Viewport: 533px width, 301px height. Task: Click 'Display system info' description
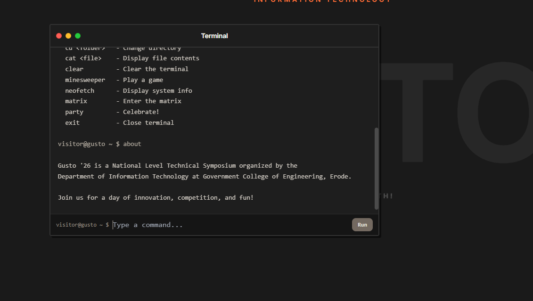(157, 91)
